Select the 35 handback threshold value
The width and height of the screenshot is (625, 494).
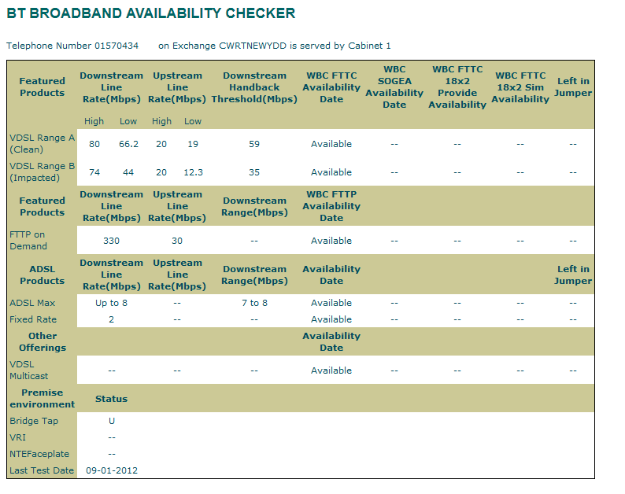[x=254, y=172]
